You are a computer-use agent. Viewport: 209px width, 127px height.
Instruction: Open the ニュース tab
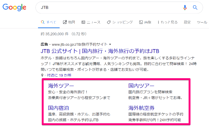pyautogui.click(x=91, y=22)
